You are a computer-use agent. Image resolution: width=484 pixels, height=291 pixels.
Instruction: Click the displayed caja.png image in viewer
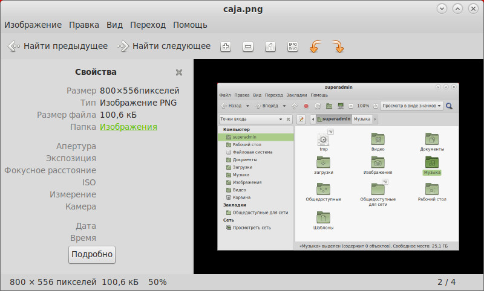click(x=338, y=166)
